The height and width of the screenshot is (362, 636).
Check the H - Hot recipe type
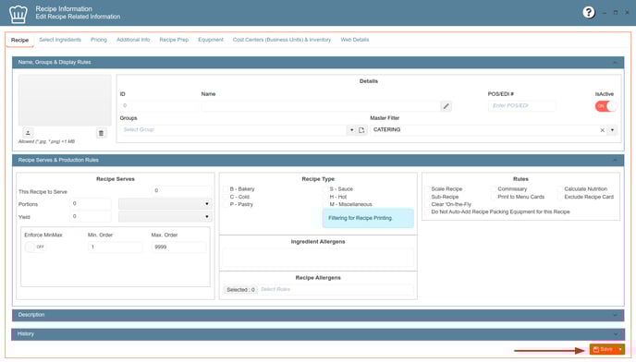point(325,197)
